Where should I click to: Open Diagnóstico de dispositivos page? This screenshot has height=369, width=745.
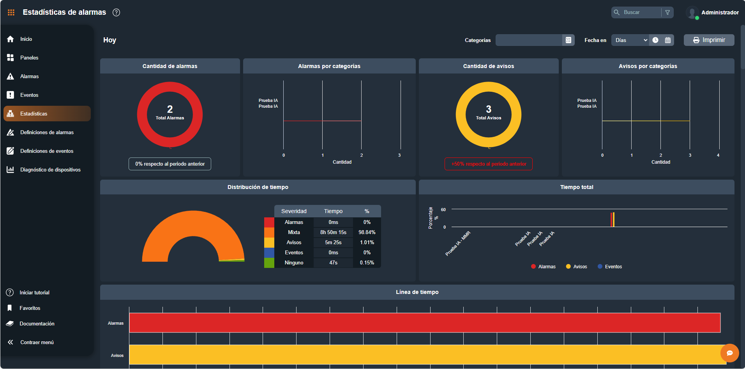[x=50, y=170]
